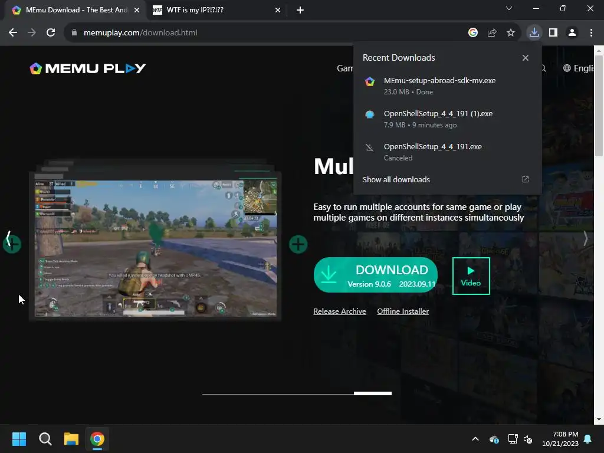Show previous carousel slide arrow

(8, 238)
